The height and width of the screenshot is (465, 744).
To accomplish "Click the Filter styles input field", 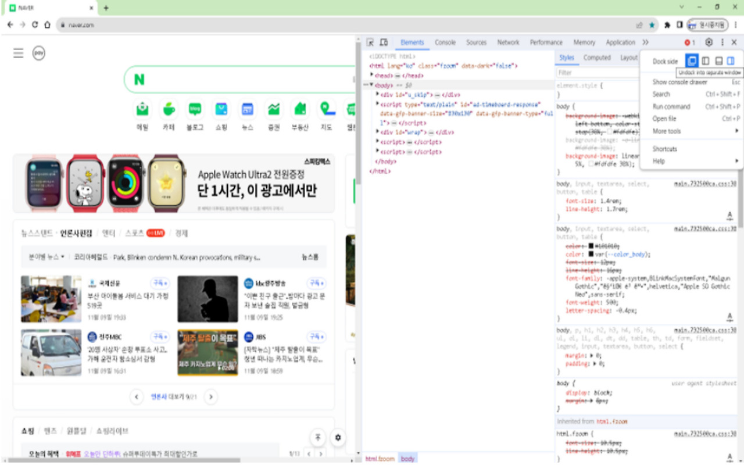I will click(597, 73).
